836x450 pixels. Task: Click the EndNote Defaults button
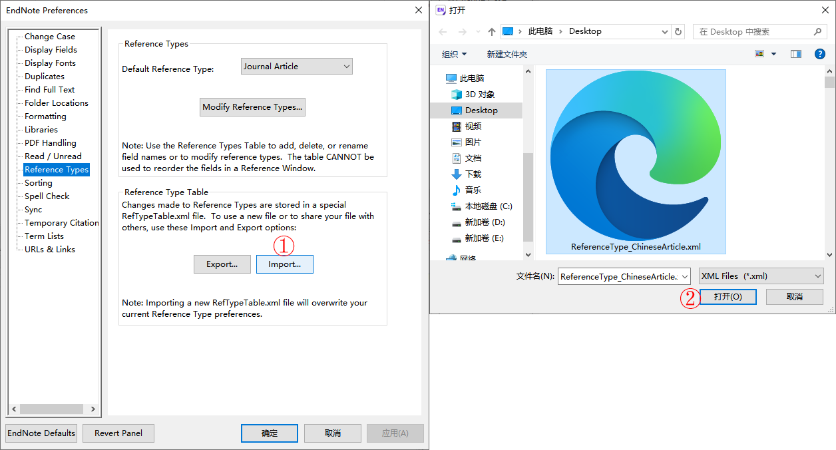point(41,433)
